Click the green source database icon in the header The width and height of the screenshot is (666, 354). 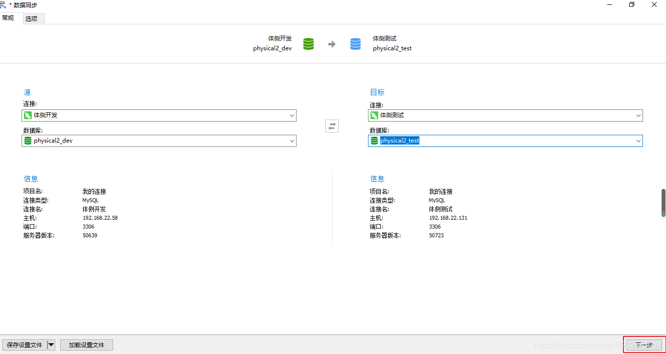pos(308,43)
